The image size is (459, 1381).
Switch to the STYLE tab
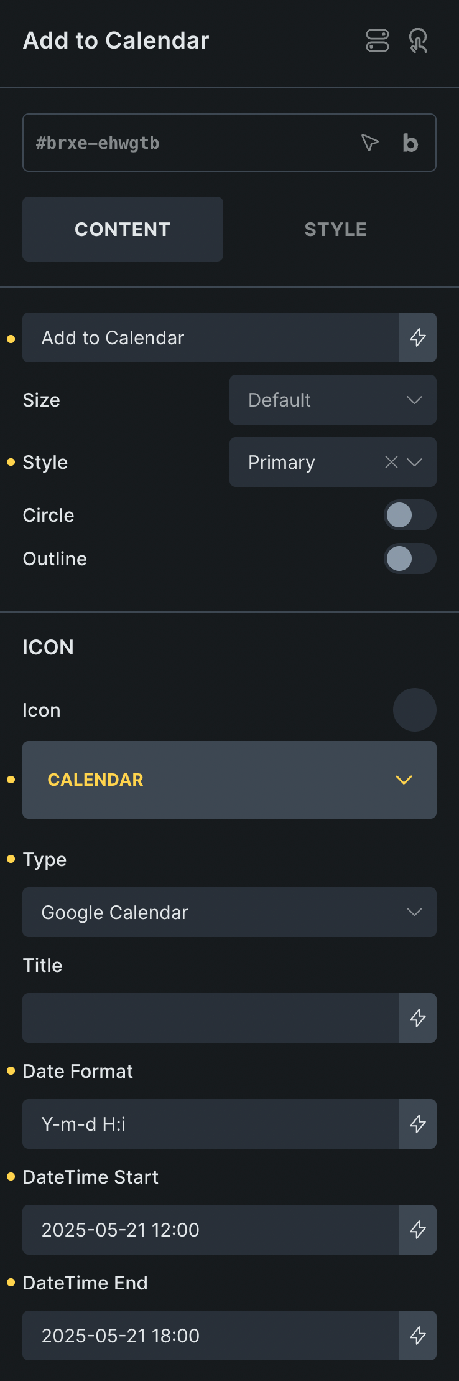coord(335,229)
